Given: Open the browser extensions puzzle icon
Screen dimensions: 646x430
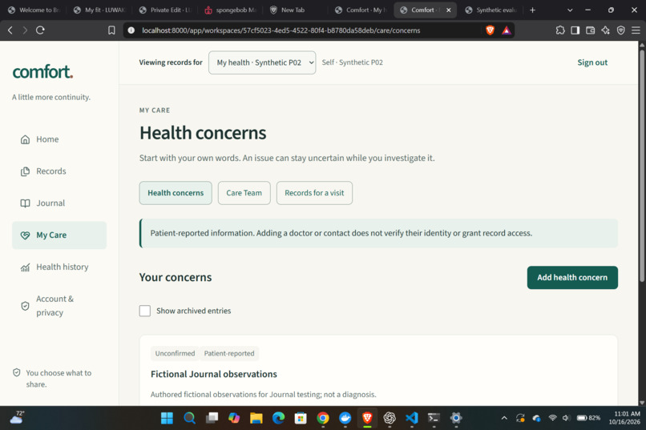Looking at the screenshot, I should [560, 30].
